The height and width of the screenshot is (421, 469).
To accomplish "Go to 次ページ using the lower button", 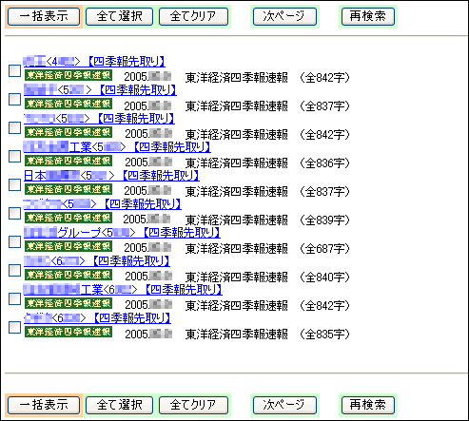I will pos(284,405).
